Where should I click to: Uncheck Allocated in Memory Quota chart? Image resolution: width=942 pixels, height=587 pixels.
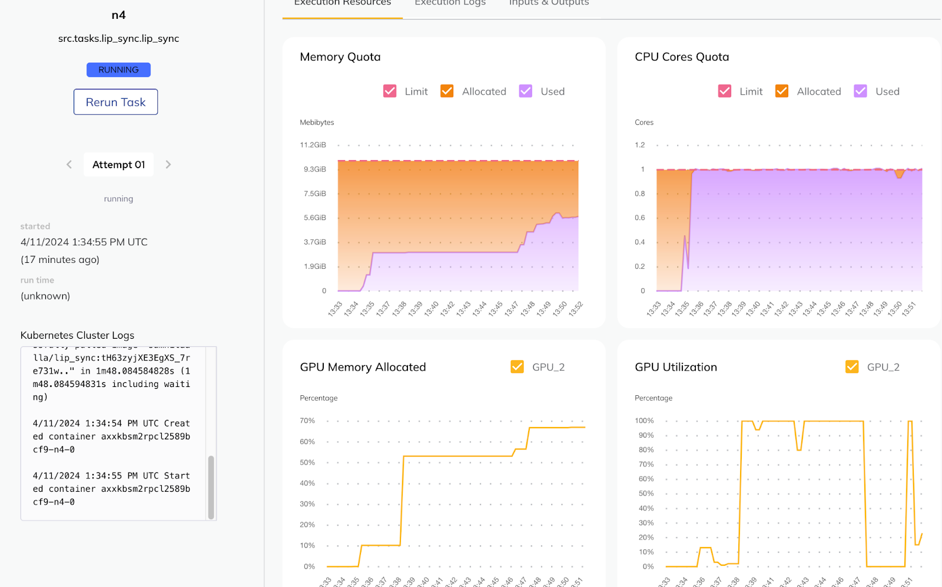[447, 91]
